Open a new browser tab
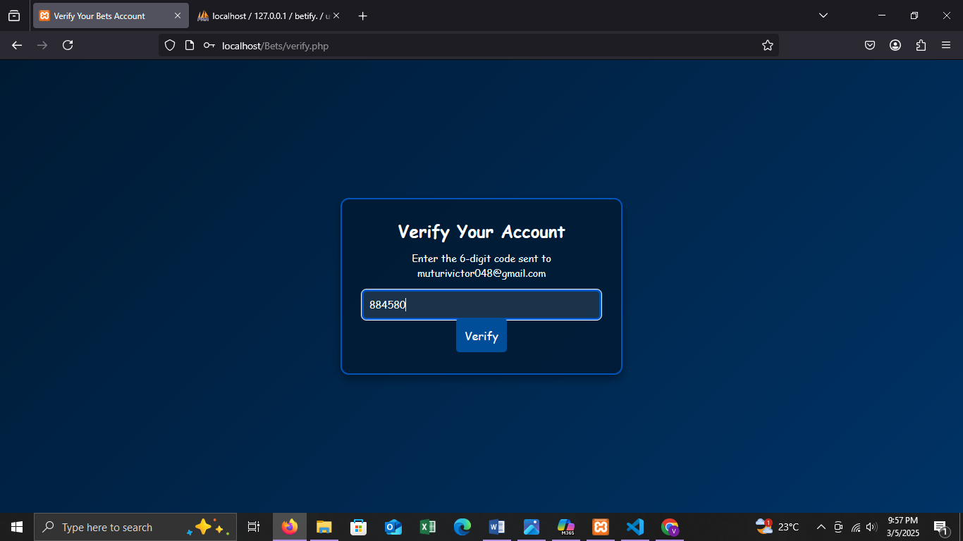963x541 pixels. coord(362,15)
